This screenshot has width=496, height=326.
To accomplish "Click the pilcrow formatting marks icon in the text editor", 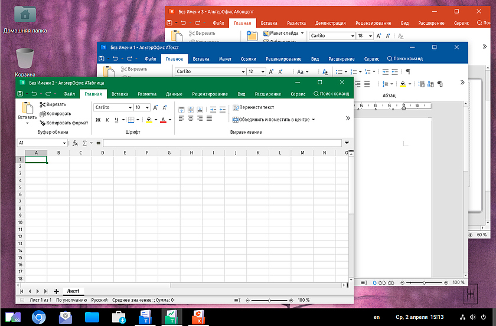I will (407, 71).
